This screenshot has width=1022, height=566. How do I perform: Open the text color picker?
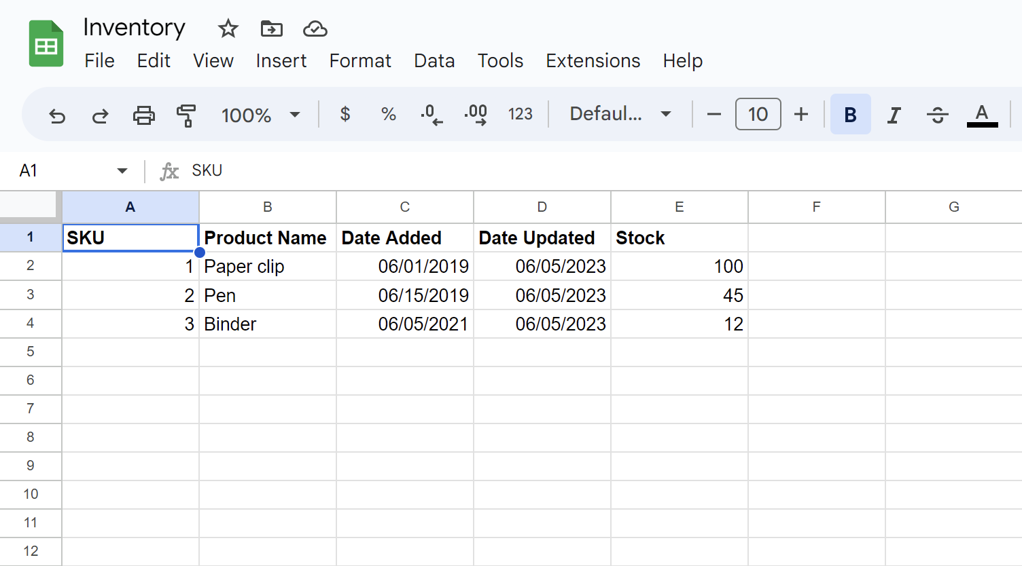pyautogui.click(x=982, y=115)
